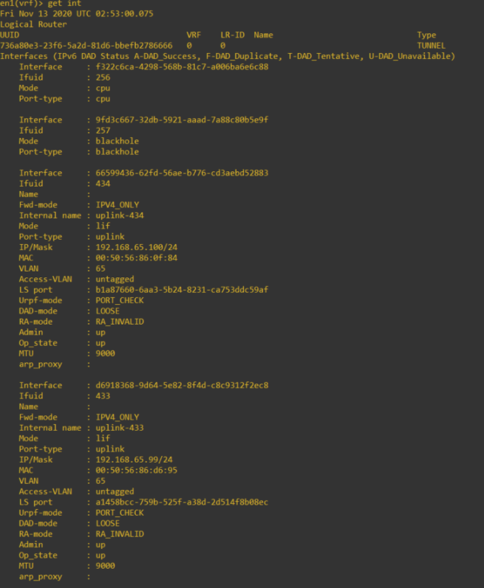Click LS port value a1458bcc-759b-525f
The image size is (484, 588).
(182, 502)
